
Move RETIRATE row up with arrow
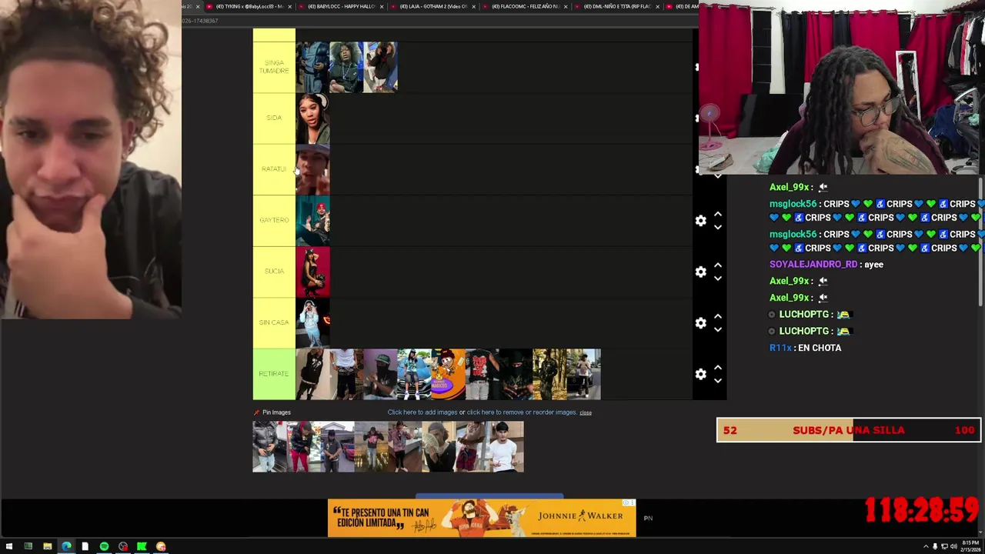[x=717, y=368]
